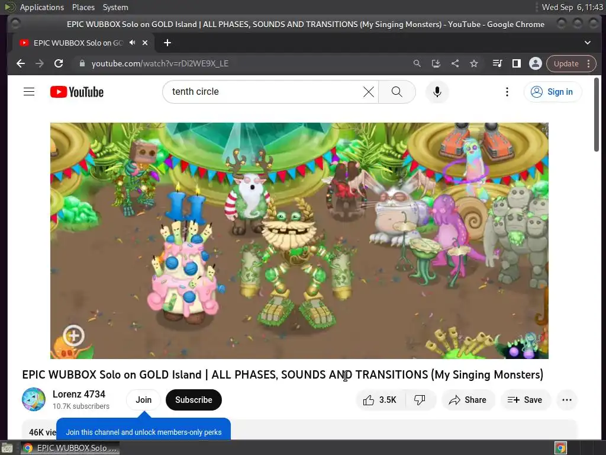Select the EPIC WUBBOX Solo taskbar entry
The image size is (606, 455).
(x=70, y=448)
